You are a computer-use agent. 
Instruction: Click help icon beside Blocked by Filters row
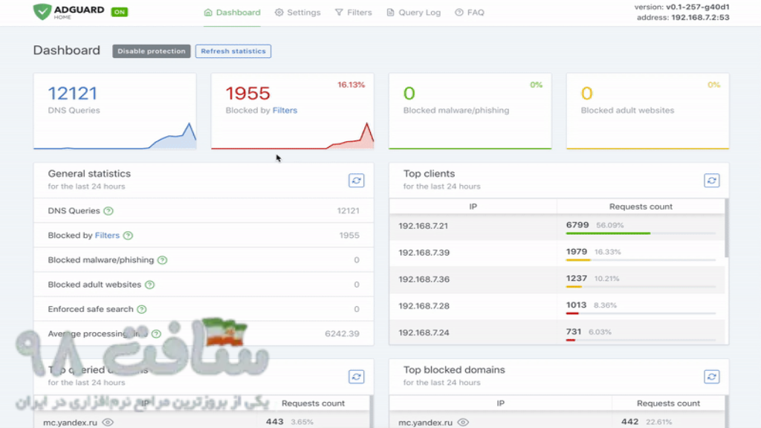128,236
